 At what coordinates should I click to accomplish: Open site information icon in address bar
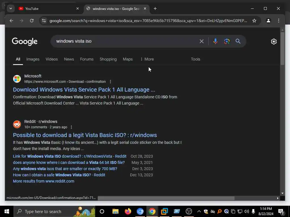point(44,21)
